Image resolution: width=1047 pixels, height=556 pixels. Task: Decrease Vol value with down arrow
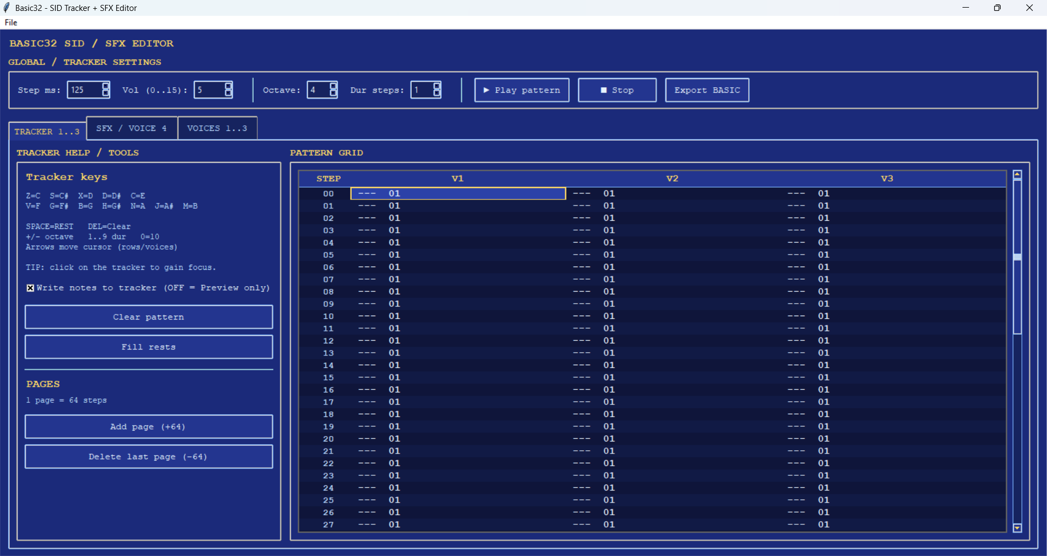pyautogui.click(x=228, y=94)
